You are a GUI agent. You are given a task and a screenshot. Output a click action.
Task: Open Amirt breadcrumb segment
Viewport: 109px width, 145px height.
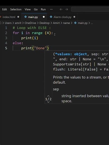(x=56, y=23)
